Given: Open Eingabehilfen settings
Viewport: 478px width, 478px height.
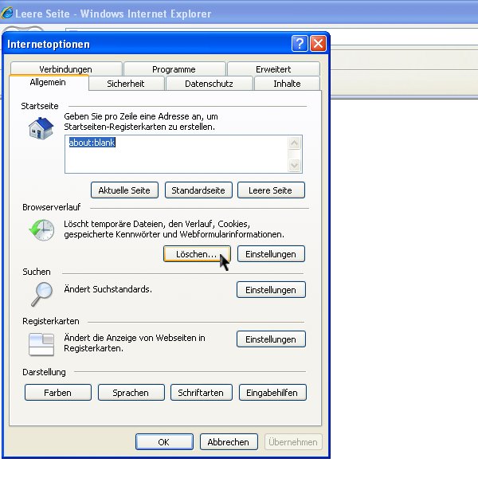Looking at the screenshot, I should click(272, 393).
